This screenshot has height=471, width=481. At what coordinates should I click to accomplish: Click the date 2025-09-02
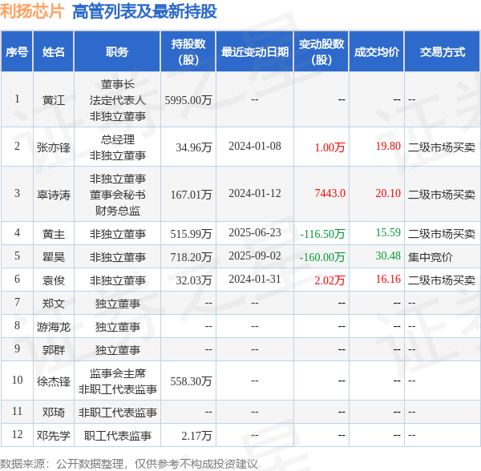click(x=255, y=256)
